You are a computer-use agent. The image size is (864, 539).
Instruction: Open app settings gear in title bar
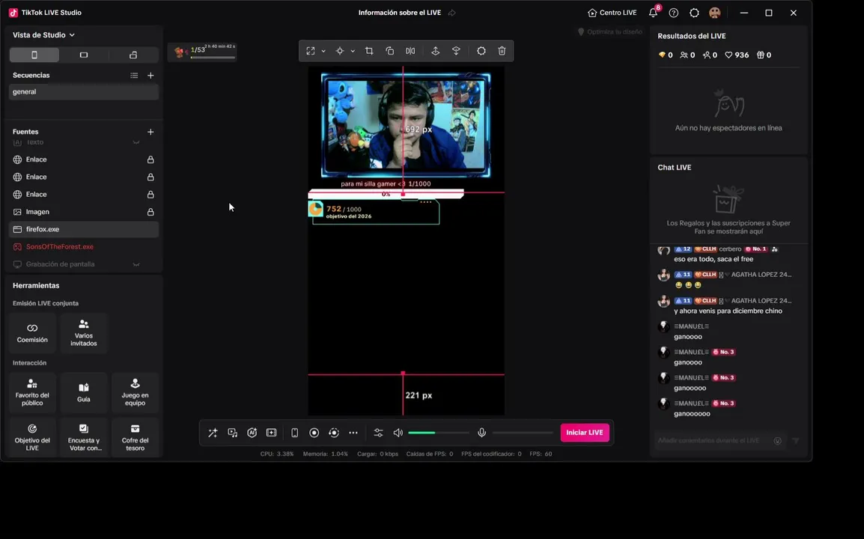click(694, 13)
